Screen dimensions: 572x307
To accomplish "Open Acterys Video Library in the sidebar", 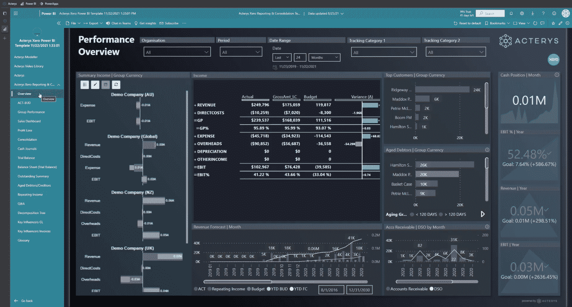I will [x=29, y=66].
